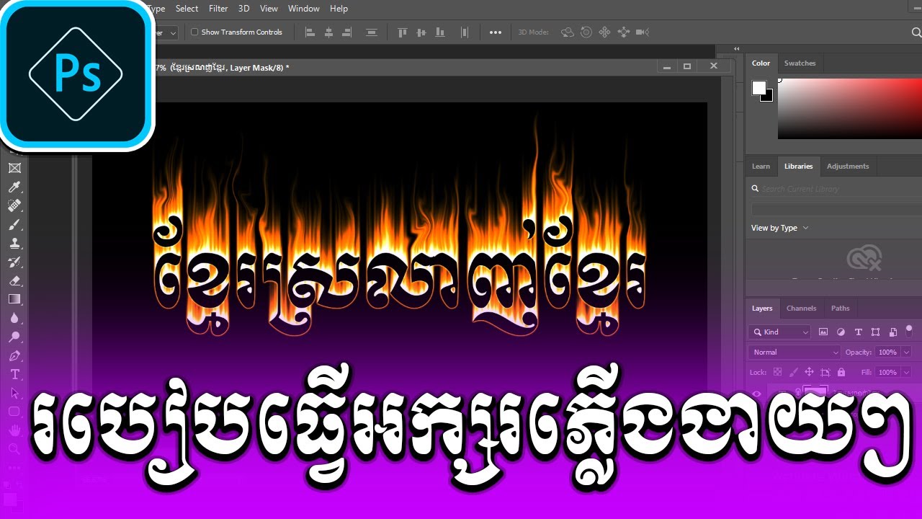Viewport: 922px width, 519px height.
Task: Open the 3D menu
Action: pos(243,9)
